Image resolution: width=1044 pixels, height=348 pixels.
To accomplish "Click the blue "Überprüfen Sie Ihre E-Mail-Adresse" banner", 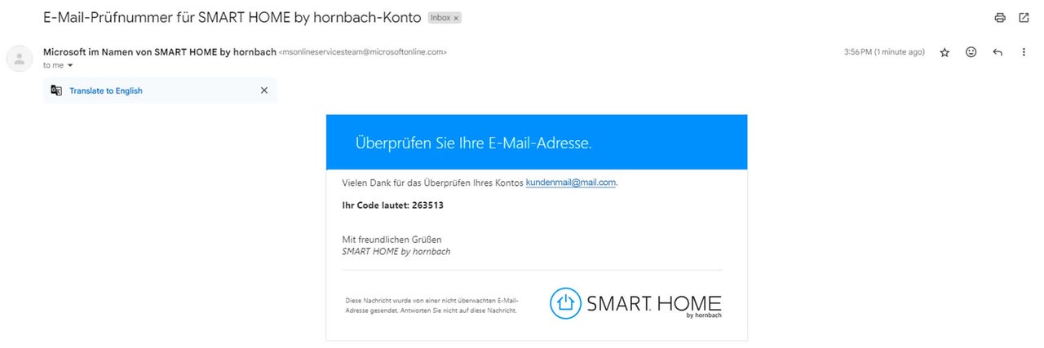I will [536, 143].
